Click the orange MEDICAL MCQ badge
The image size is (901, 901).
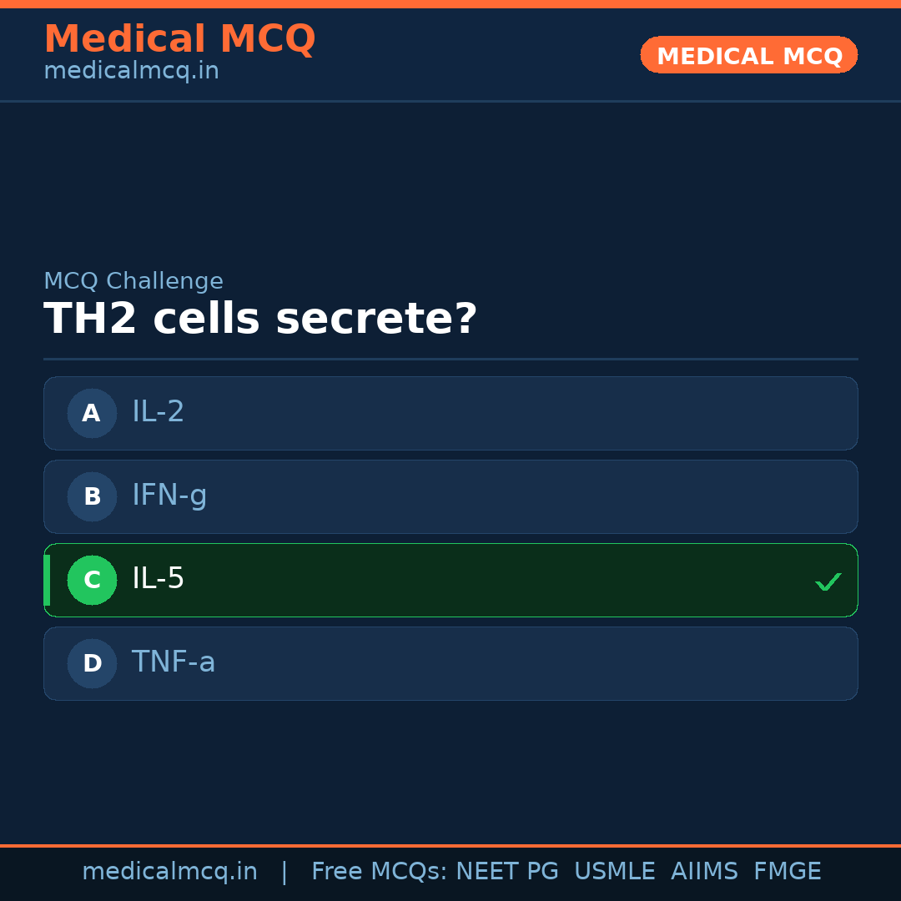748,55
